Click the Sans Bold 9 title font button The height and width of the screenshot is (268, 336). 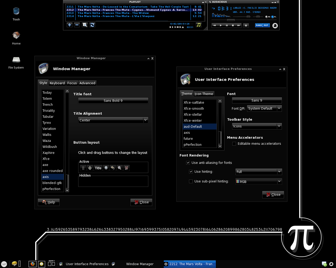(113, 100)
